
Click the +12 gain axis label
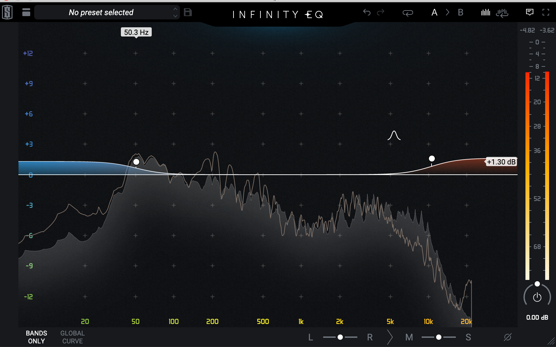click(28, 53)
